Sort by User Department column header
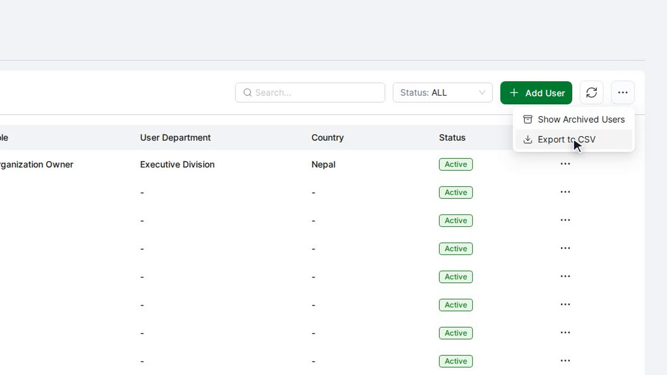This screenshot has height=375, width=667. [x=175, y=137]
